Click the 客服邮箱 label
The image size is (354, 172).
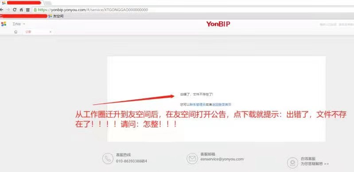pos(208,154)
